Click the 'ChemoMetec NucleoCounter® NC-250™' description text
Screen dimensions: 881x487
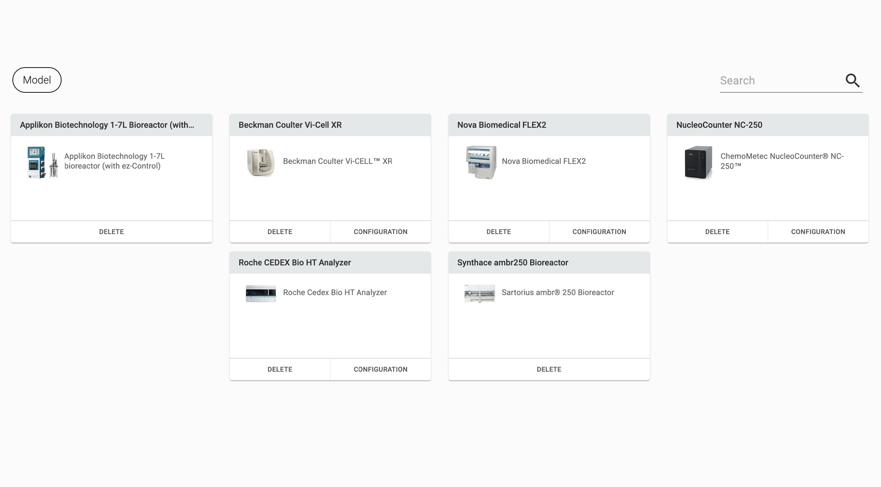tap(782, 161)
